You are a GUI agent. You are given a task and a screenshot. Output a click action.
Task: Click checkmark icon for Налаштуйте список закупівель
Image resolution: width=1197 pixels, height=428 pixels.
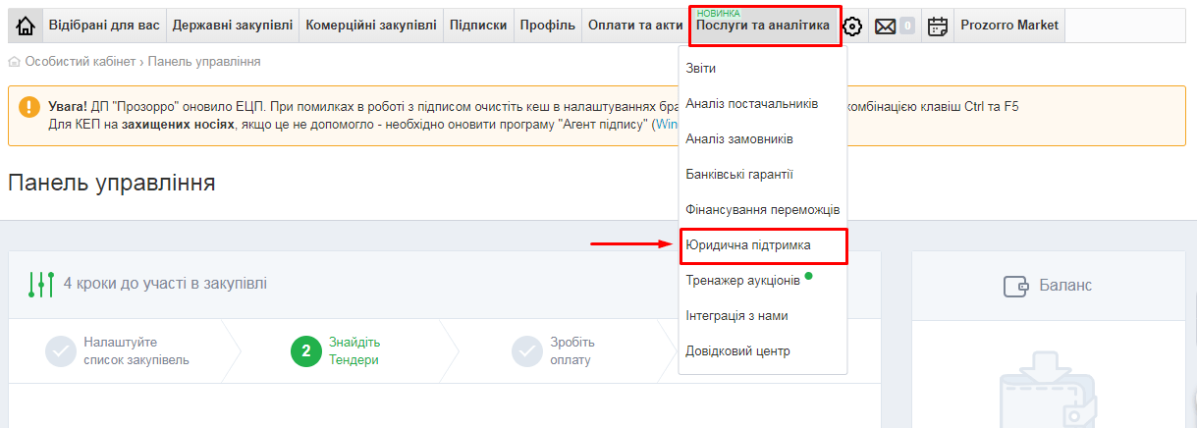pos(60,350)
